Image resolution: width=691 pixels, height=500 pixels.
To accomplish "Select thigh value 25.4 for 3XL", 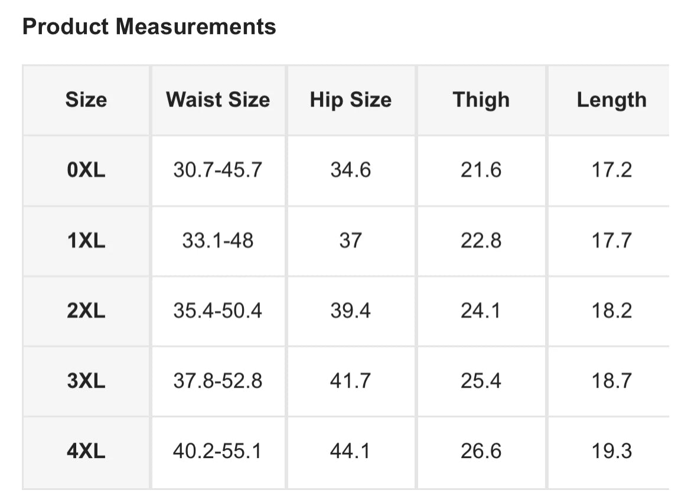I will (481, 381).
